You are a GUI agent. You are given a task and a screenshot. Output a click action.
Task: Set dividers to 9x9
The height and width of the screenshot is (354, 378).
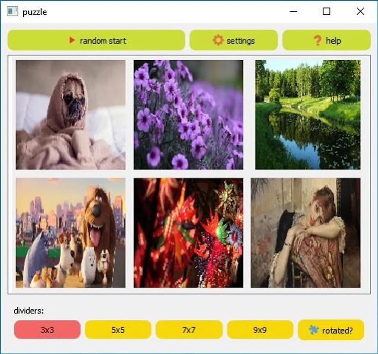coord(260,330)
